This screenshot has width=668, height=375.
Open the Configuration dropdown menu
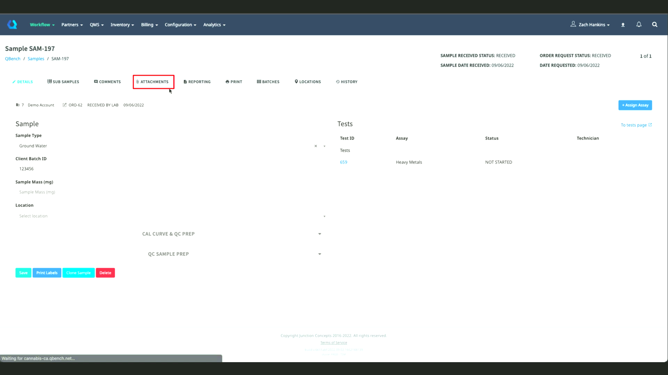coord(180,25)
